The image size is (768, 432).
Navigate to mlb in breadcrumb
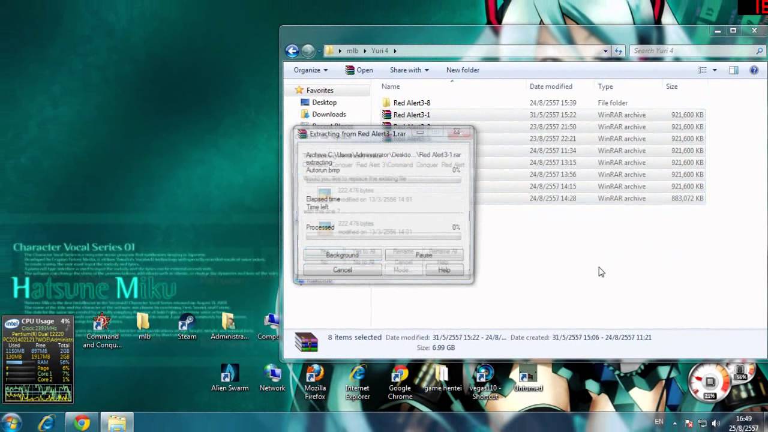coord(352,51)
